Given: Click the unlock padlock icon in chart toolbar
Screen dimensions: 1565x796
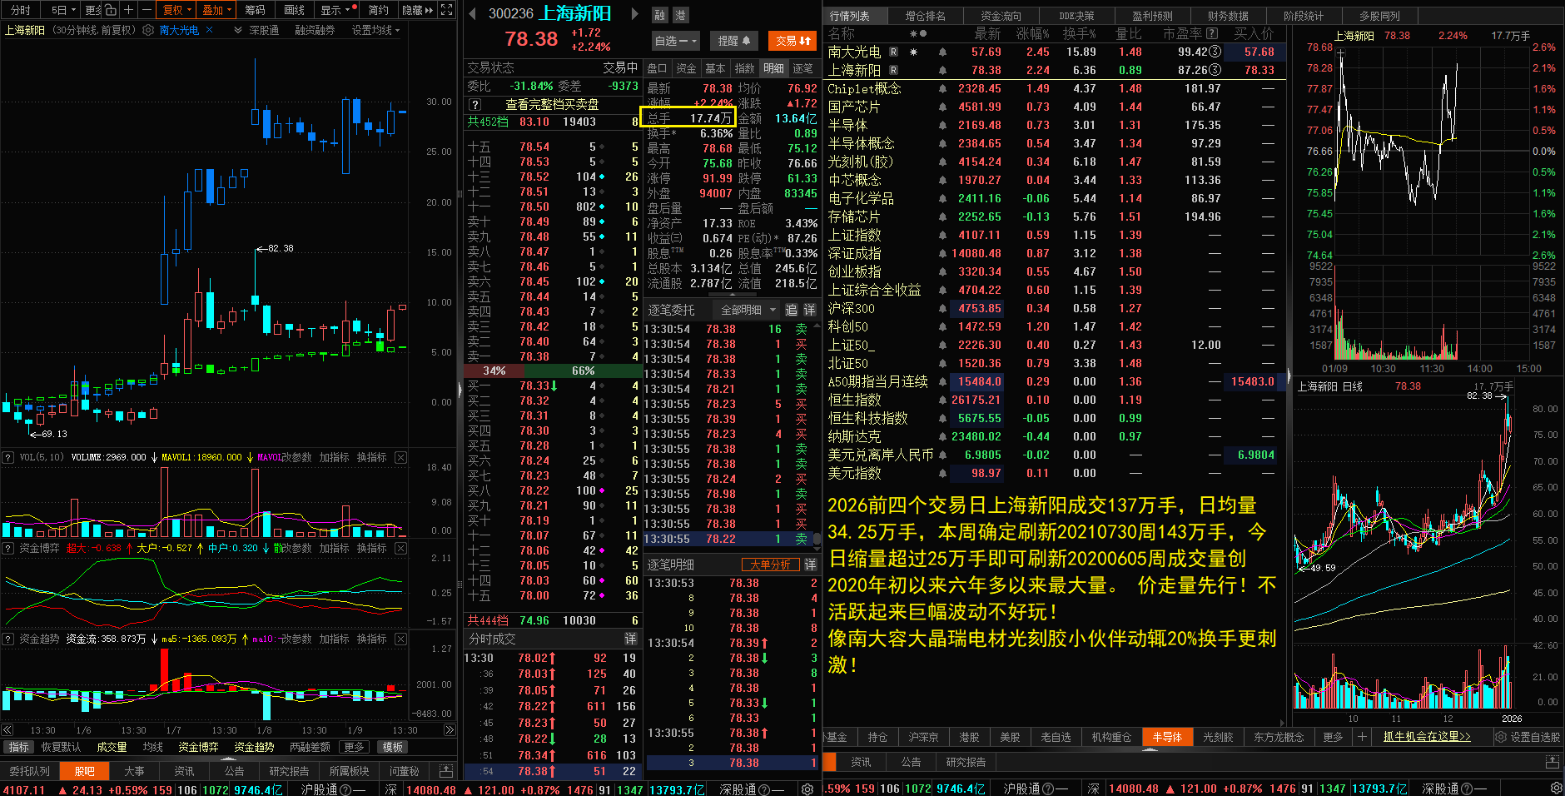Looking at the screenshot, I should tap(111, 10).
